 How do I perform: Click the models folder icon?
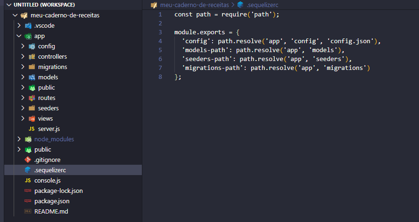[x=32, y=77]
